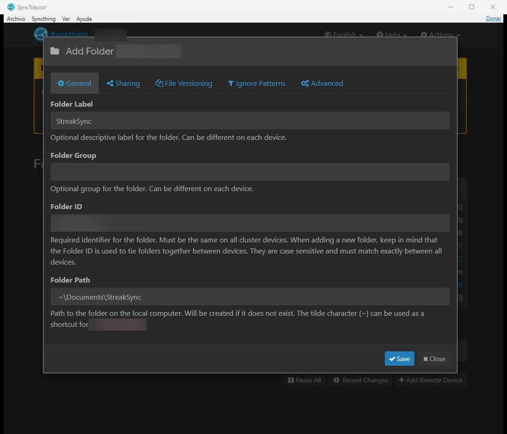Open the General tab

click(x=75, y=83)
